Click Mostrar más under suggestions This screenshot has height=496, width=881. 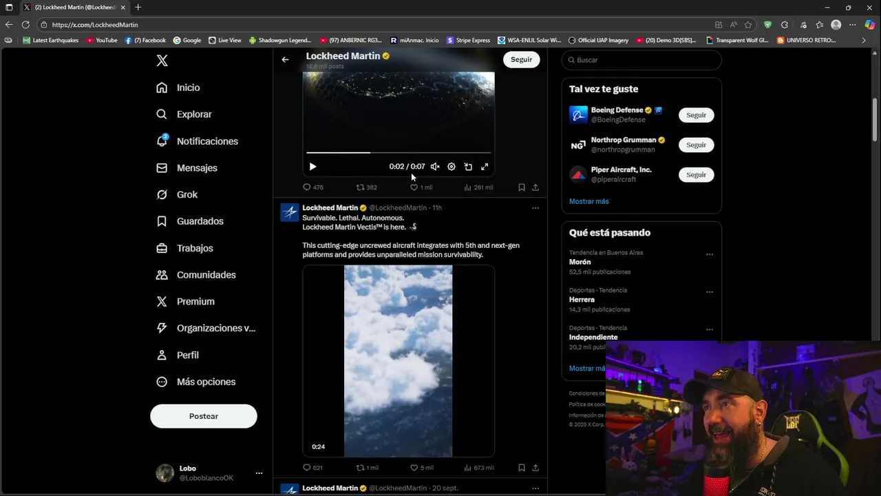pos(588,201)
